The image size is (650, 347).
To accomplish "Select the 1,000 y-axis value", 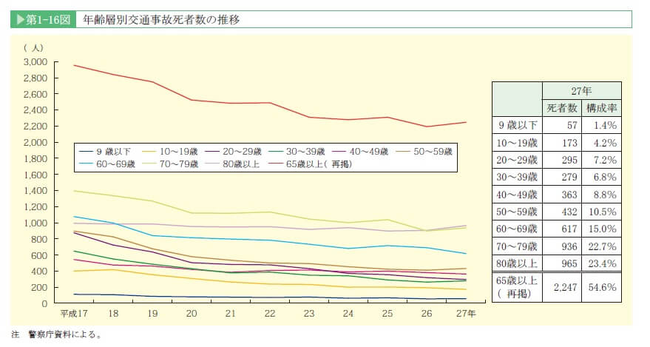I will click(35, 223).
